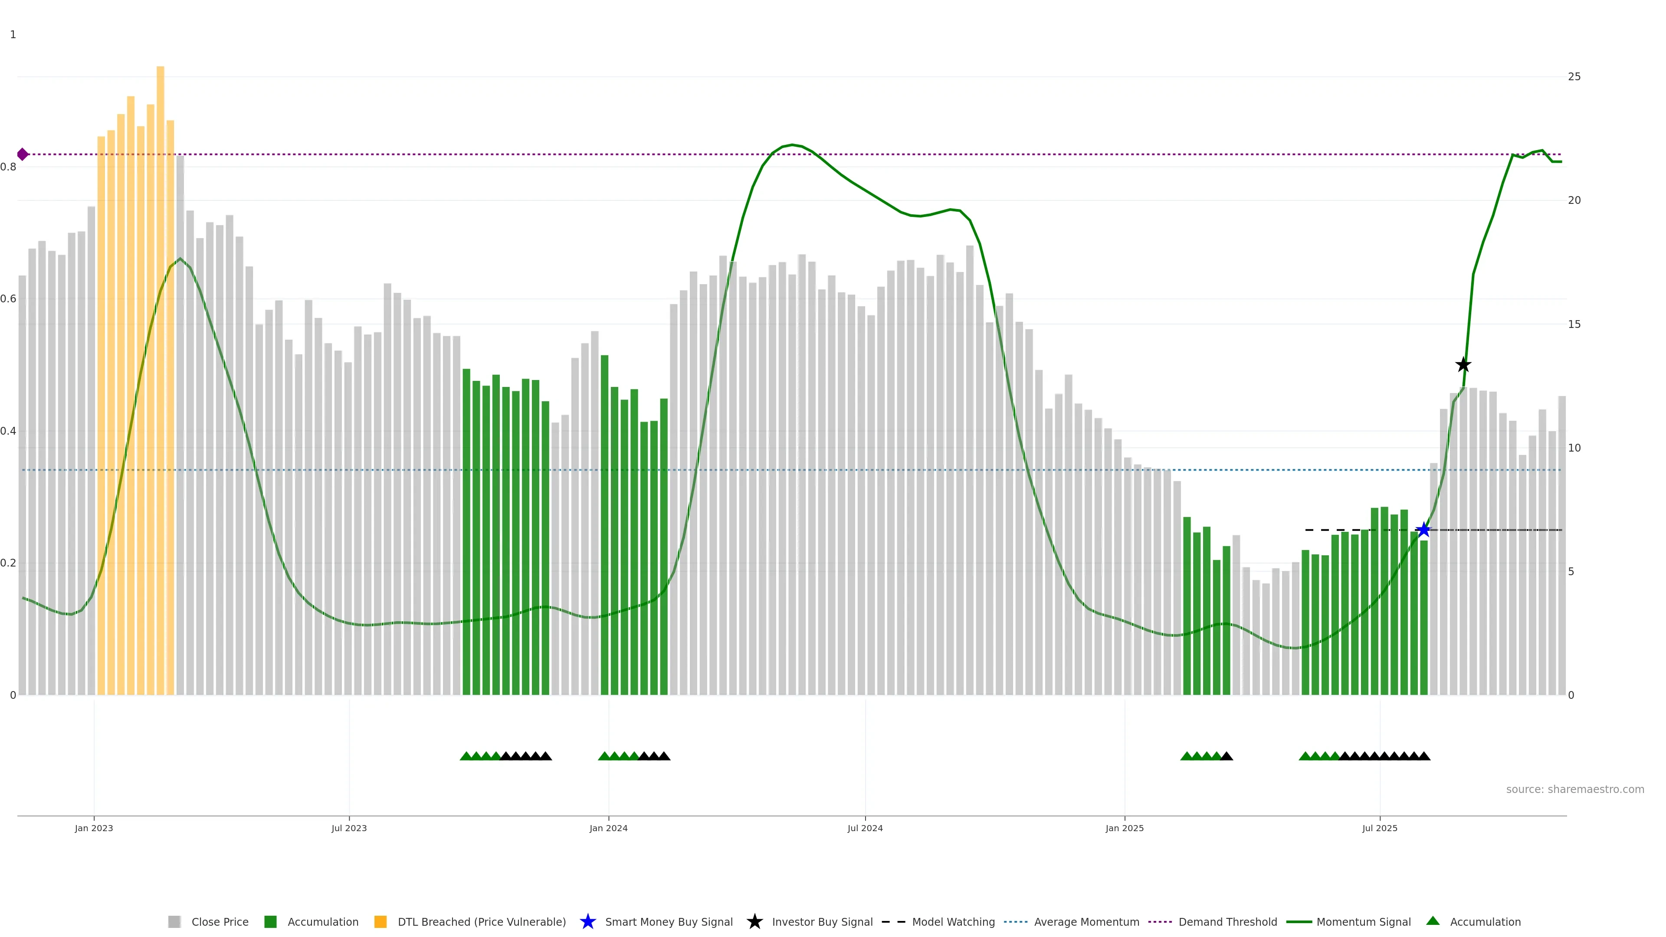The image size is (1666, 937).
Task: Click the blue star icon in legend
Action: click(587, 921)
